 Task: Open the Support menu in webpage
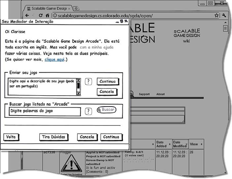[144, 94]
